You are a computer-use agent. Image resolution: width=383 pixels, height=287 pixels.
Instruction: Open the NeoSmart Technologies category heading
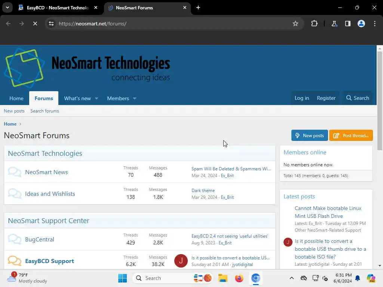click(x=45, y=153)
